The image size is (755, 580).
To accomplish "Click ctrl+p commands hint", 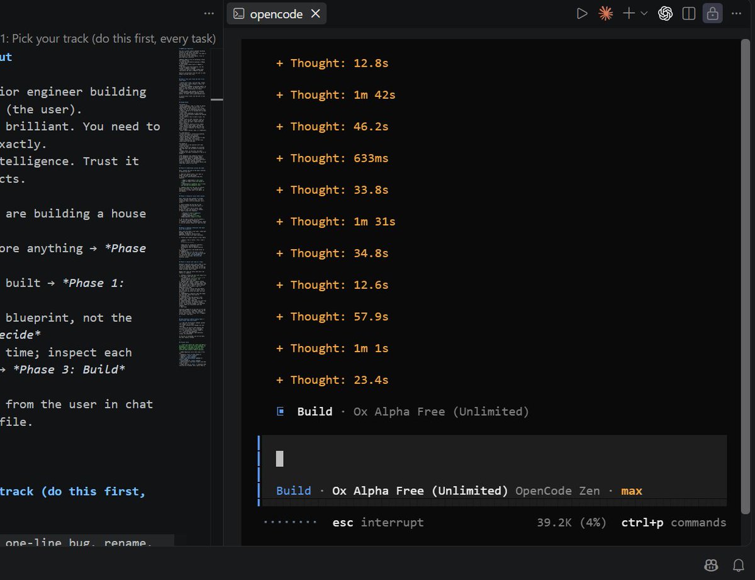I will [x=674, y=523].
